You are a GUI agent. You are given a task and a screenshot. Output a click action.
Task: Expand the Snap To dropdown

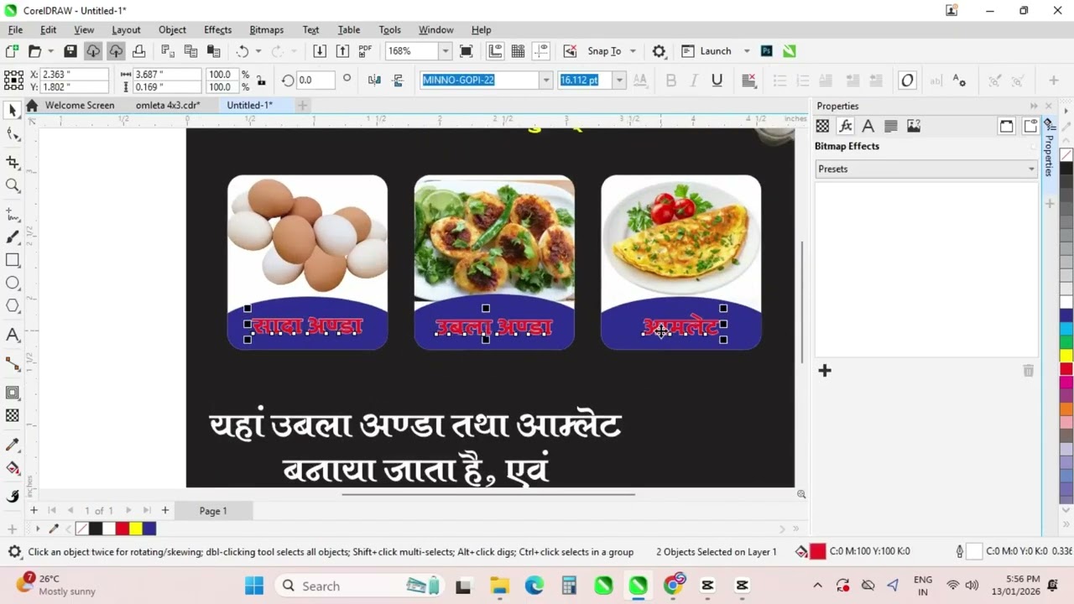tap(633, 51)
